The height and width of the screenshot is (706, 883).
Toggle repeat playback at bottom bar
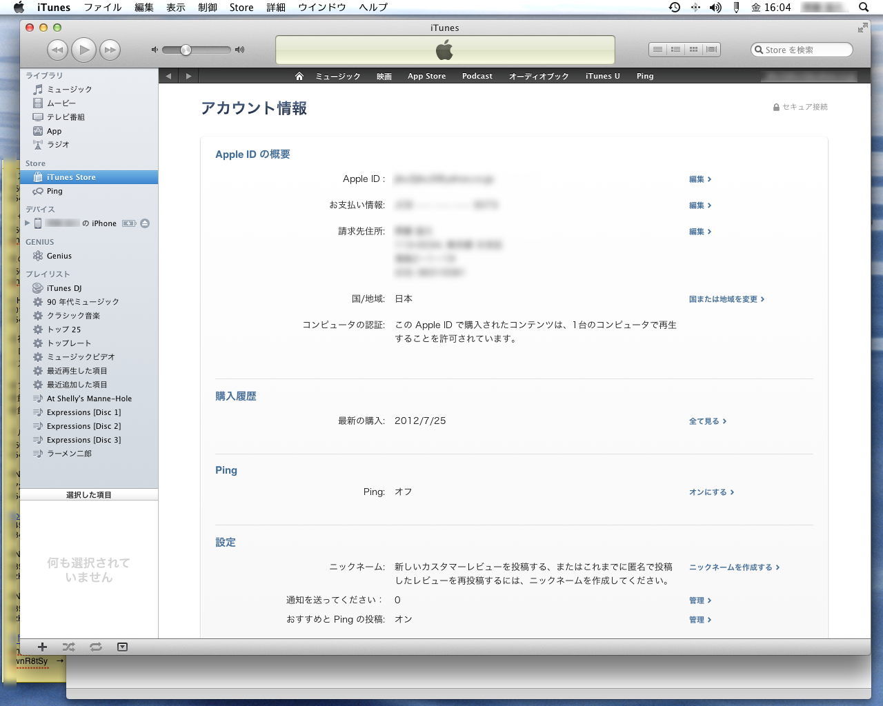coord(96,647)
